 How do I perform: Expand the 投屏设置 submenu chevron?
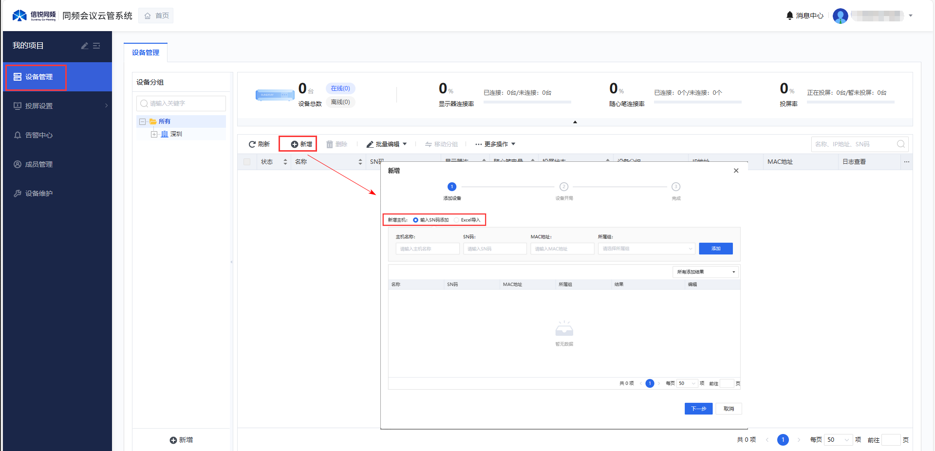coord(106,106)
